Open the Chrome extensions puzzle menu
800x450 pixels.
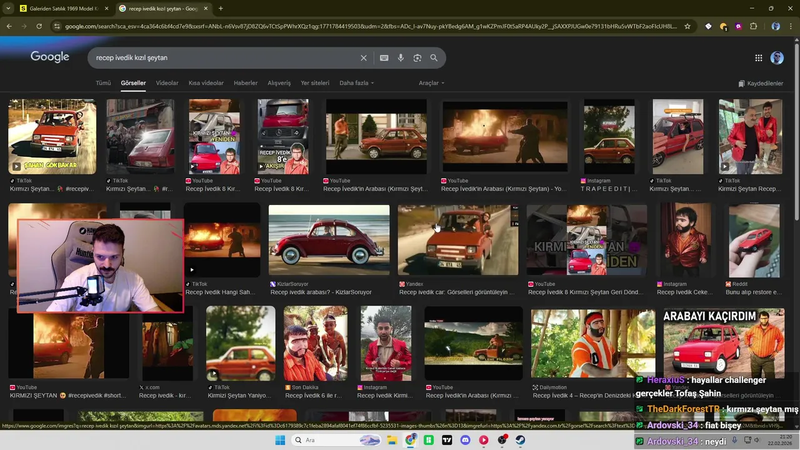coord(753,26)
